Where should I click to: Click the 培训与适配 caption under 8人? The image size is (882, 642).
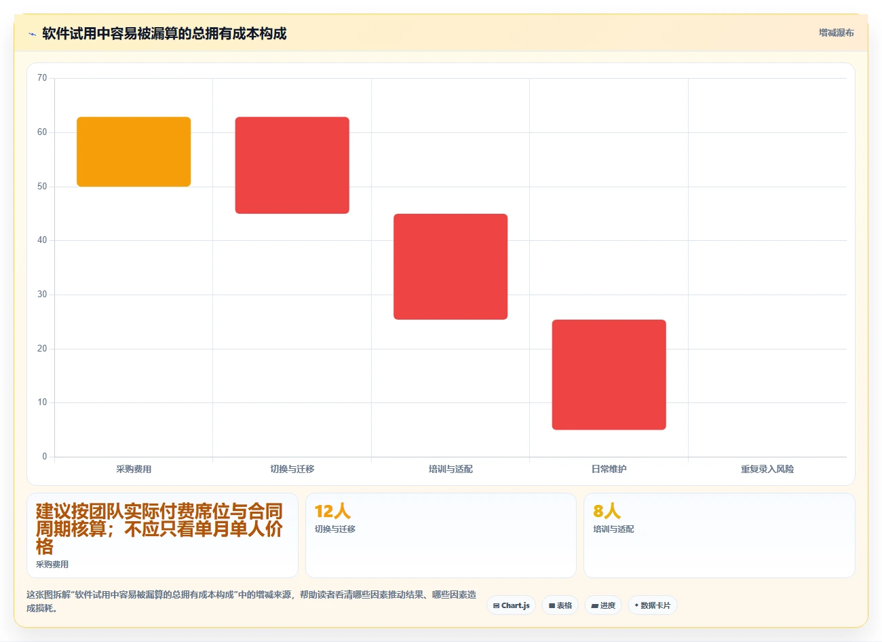(x=613, y=529)
